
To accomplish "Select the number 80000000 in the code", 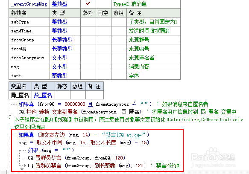I will [x=75, y=104].
